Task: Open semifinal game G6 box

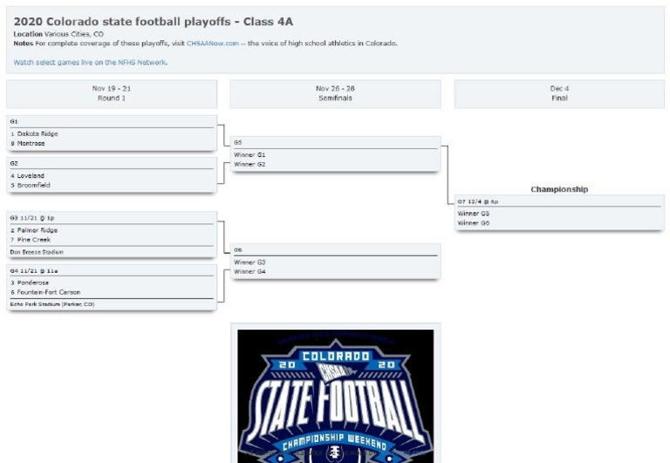Action: (335, 261)
